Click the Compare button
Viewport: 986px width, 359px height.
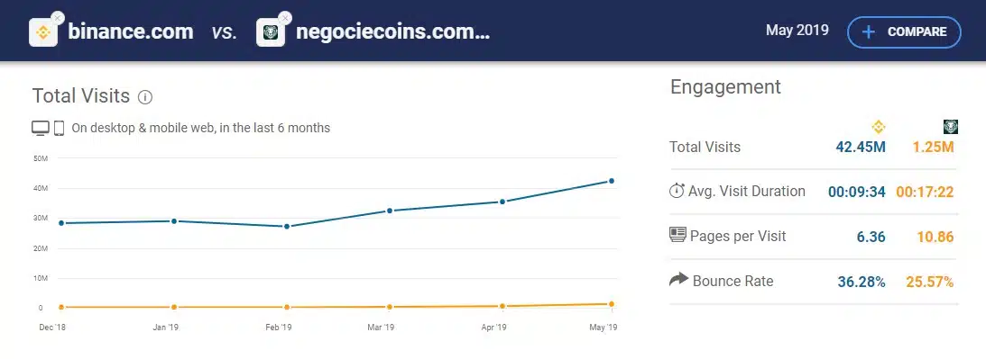tap(904, 32)
